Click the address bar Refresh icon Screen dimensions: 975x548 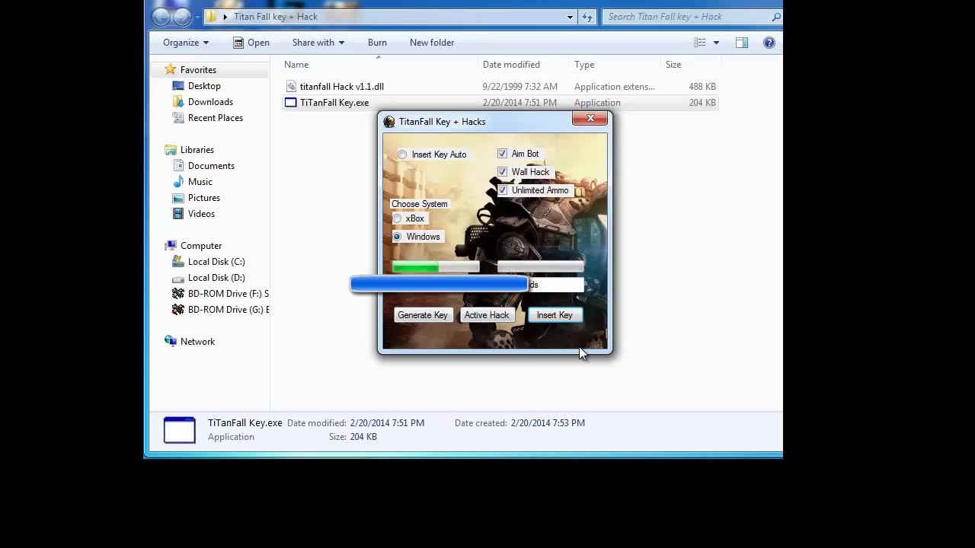coord(587,17)
